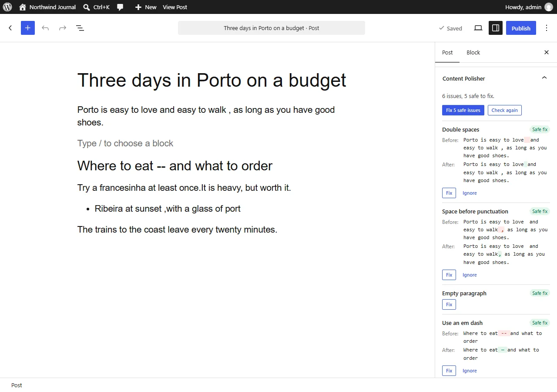Switch to the Block tab
557x392 pixels.
[473, 52]
